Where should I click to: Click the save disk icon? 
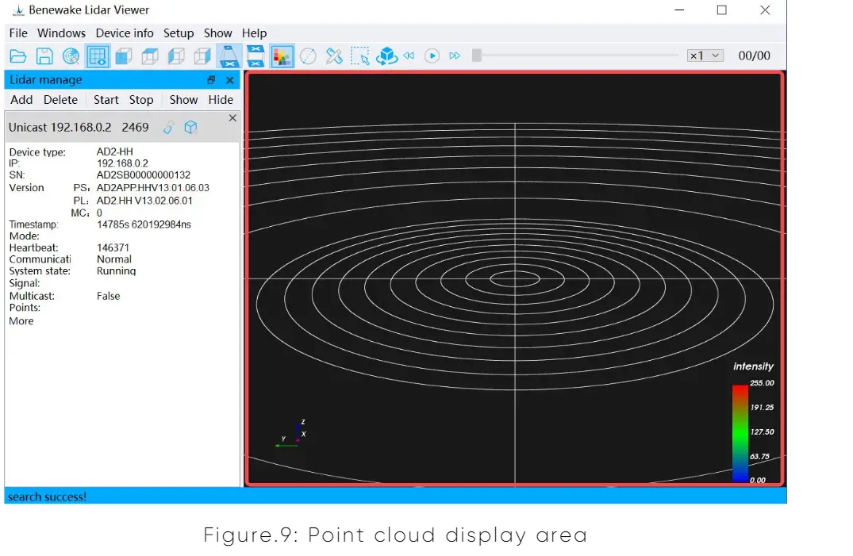click(x=44, y=56)
